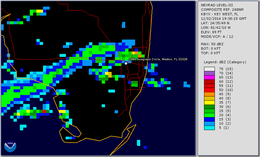Select the 50 dBZ bright red swatch

(x=209, y=90)
